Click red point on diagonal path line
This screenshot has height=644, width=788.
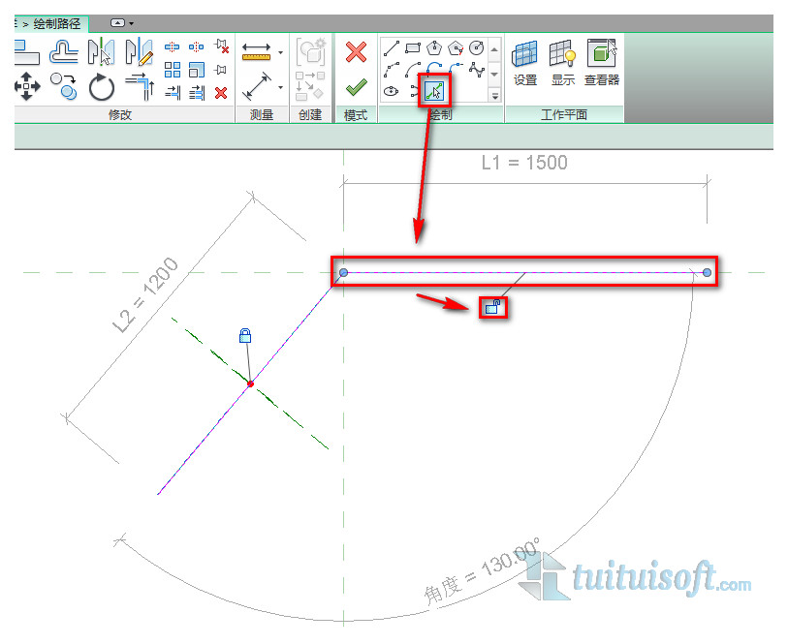[250, 384]
